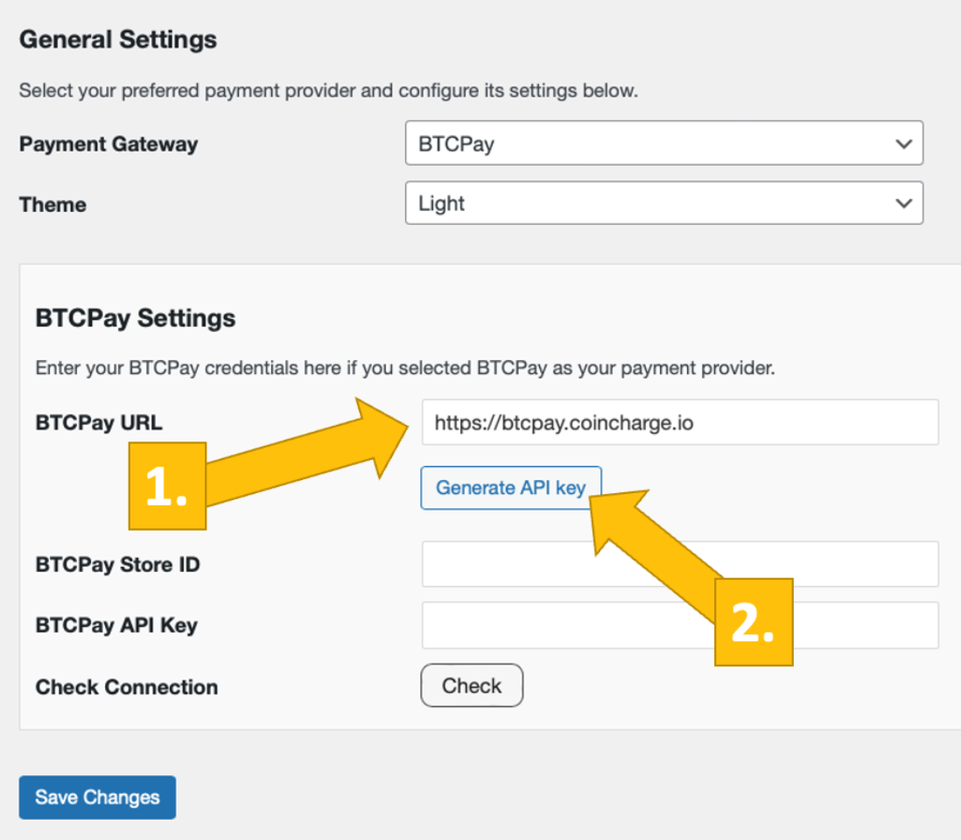This screenshot has width=961, height=840.
Task: Click the BTCPay Store ID label
Action: click(117, 564)
